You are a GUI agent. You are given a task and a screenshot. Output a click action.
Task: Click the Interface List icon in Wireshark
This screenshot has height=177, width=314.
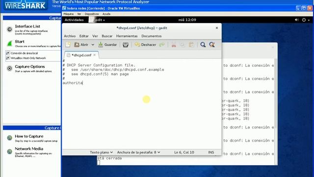click(9, 29)
